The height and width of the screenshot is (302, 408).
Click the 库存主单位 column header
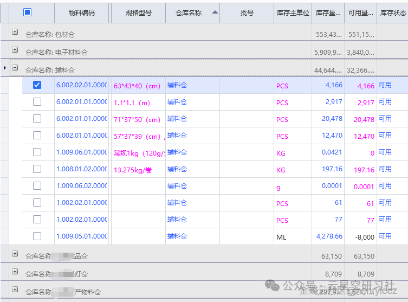click(x=293, y=12)
